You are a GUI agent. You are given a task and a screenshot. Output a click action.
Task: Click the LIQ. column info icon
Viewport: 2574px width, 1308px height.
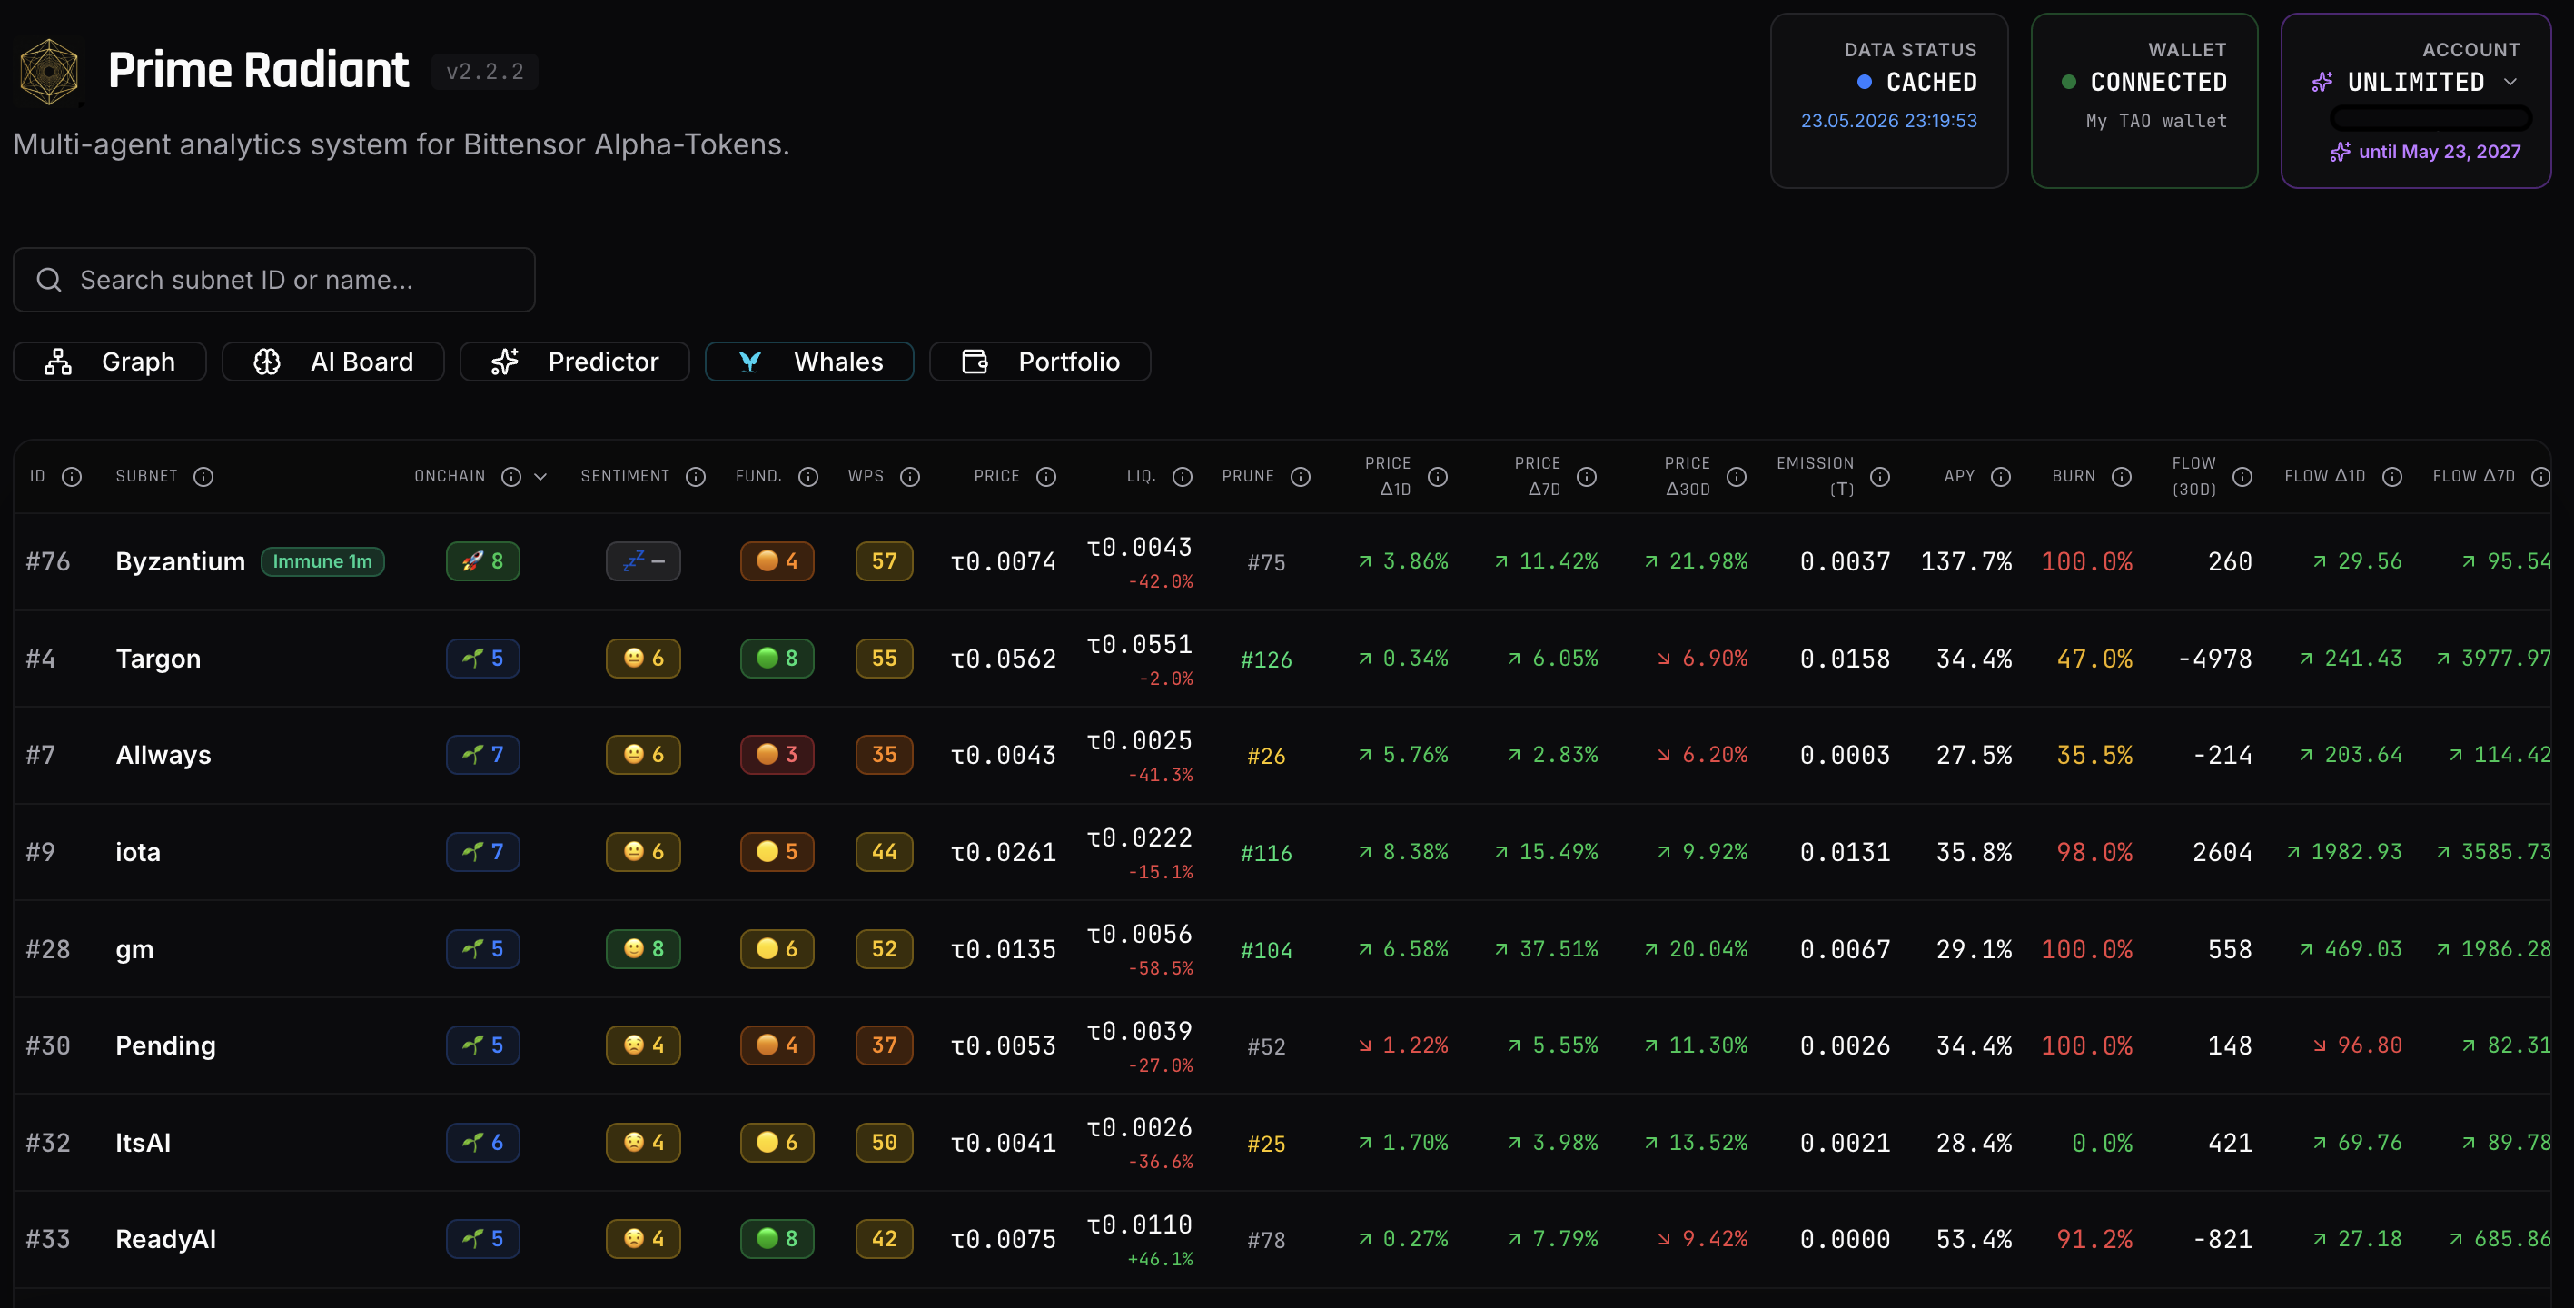(1182, 477)
